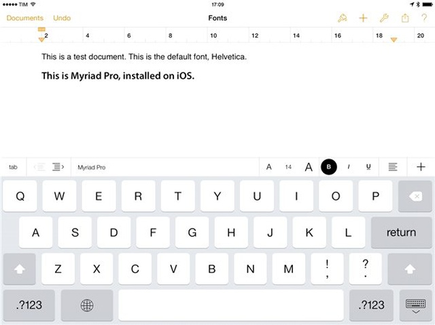Tap the W key
Image resolution: width=435 pixels, height=325 pixels.
pyautogui.click(x=59, y=196)
